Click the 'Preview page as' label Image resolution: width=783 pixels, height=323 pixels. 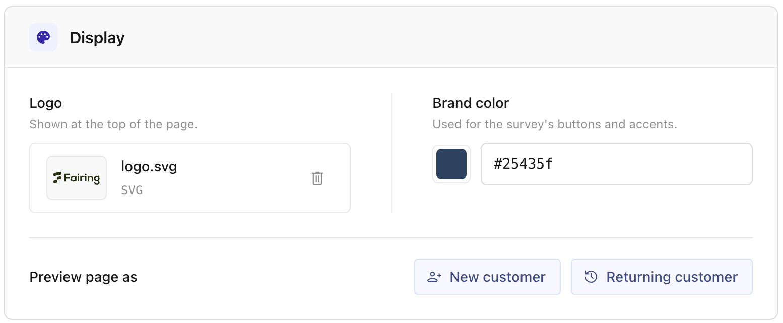[84, 277]
